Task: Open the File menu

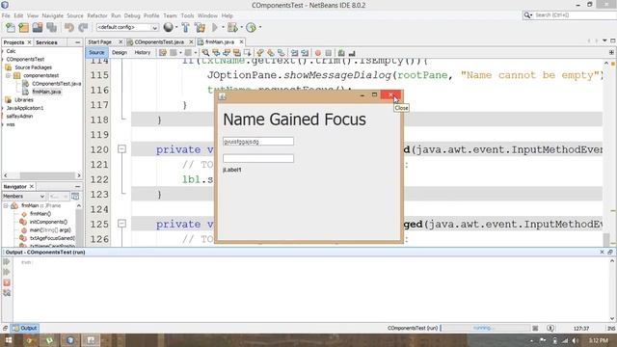Action: 6,15
